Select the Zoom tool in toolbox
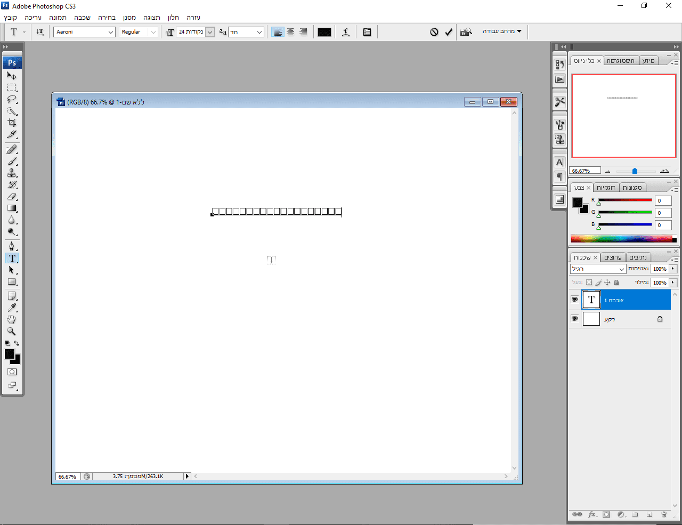 click(x=12, y=331)
